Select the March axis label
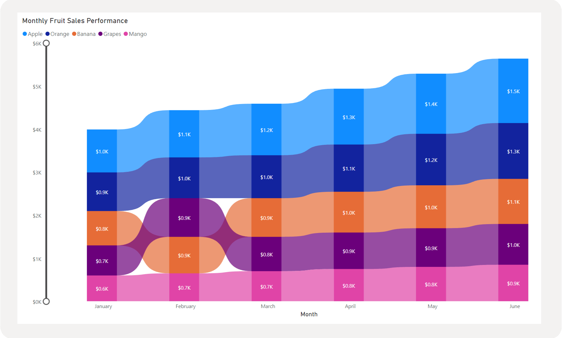This screenshot has width=562, height=338. [267, 306]
